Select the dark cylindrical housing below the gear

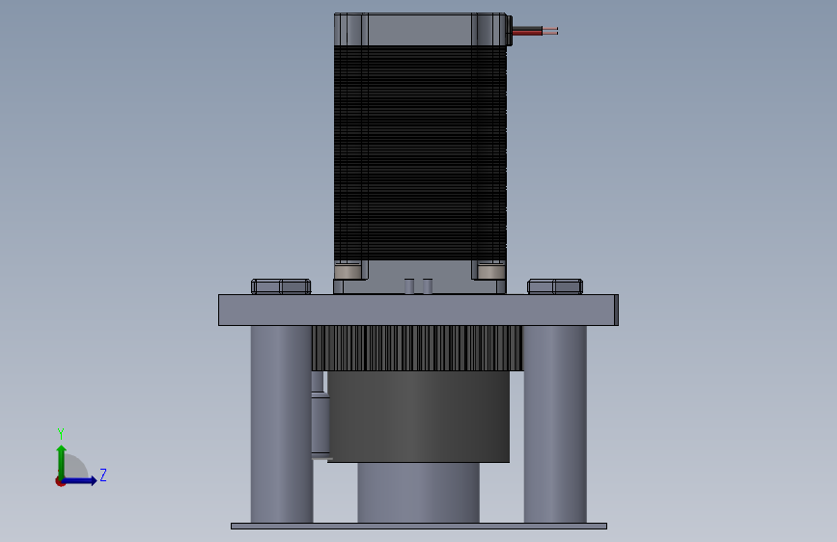pyautogui.click(x=419, y=417)
